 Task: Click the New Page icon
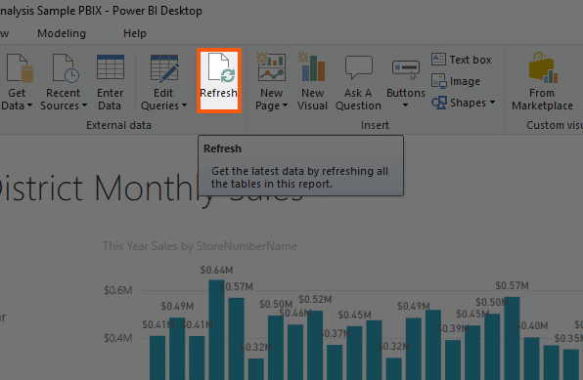272,67
